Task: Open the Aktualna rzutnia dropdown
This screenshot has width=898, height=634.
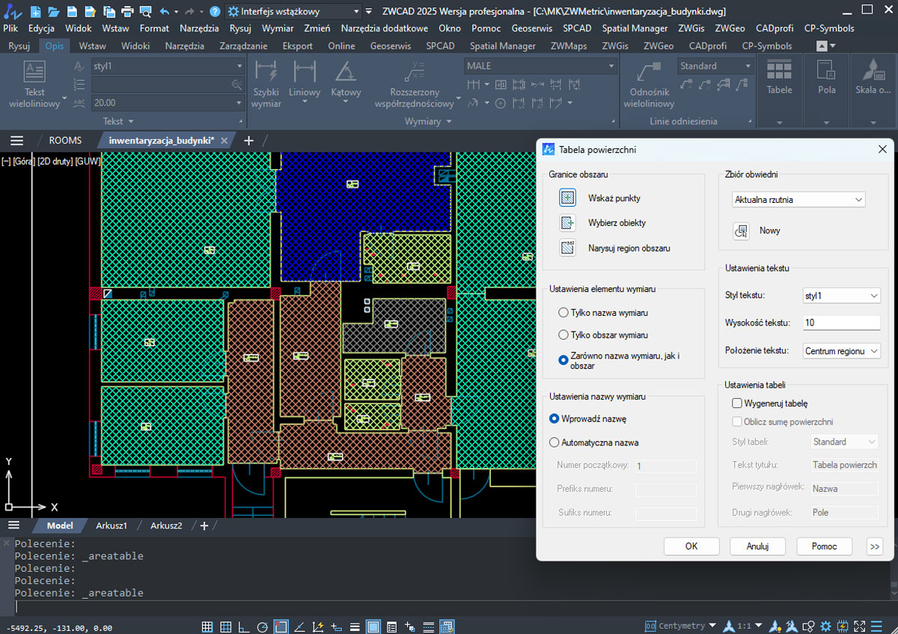Action: [x=798, y=200]
